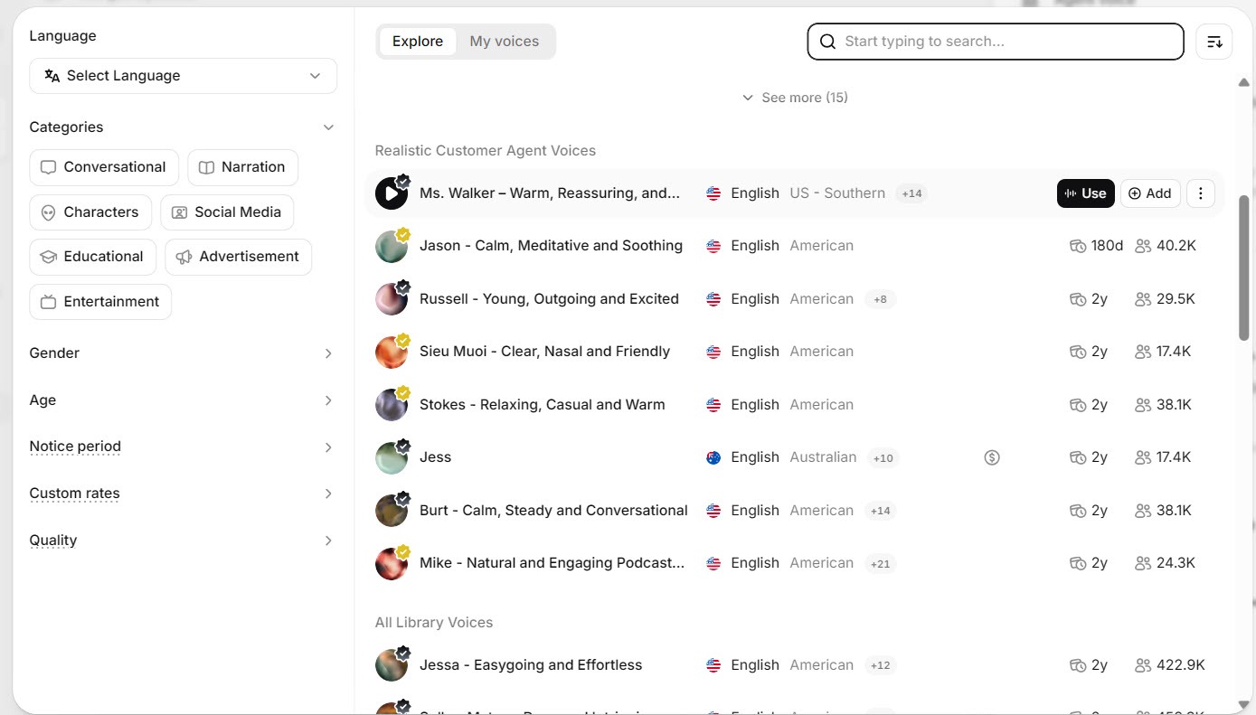The height and width of the screenshot is (715, 1256).
Task: Click the notice period icon in Jason's row
Action: click(1077, 246)
